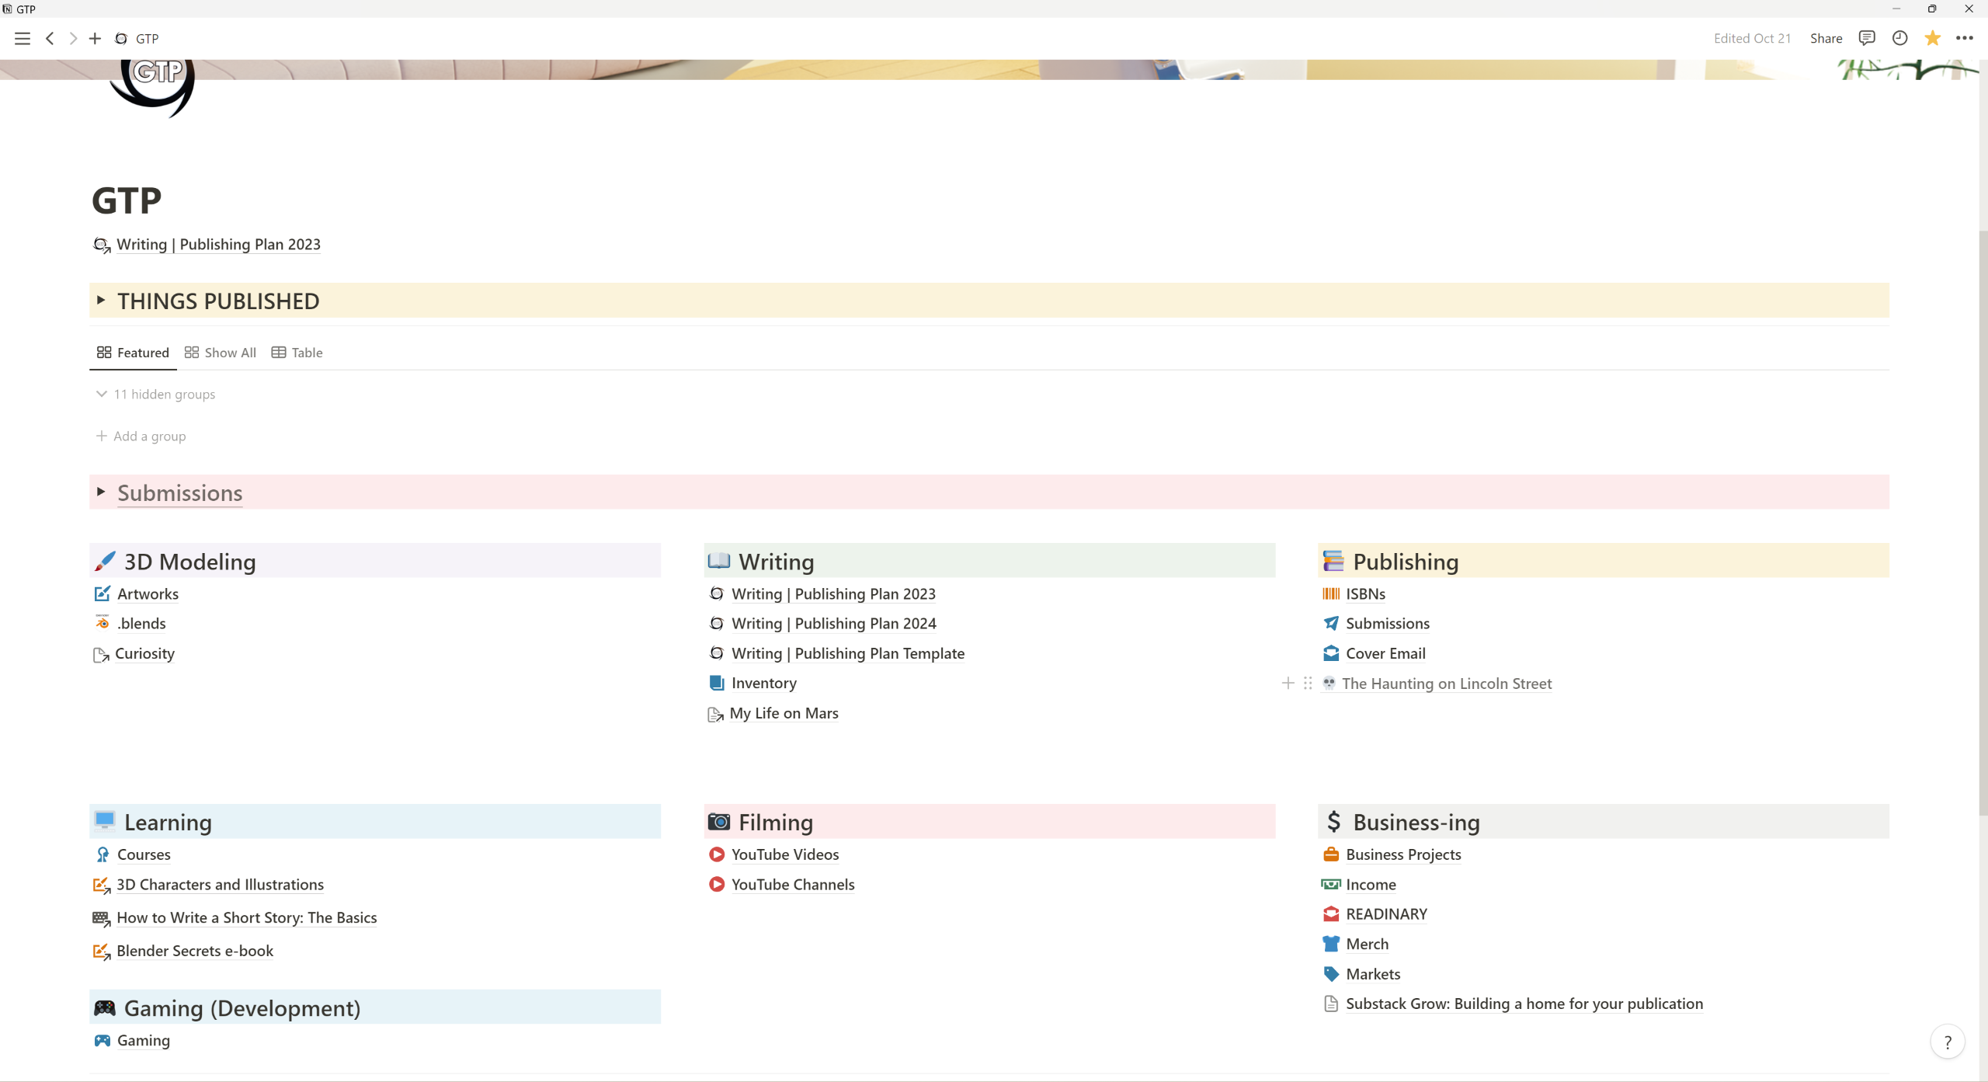Click the ISBNs barcode icon
This screenshot has width=1988, height=1082.
(1331, 593)
